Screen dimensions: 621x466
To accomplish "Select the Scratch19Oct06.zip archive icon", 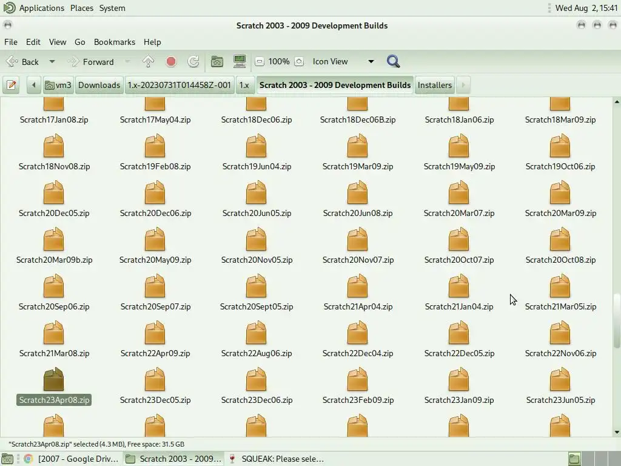I will [x=560, y=146].
